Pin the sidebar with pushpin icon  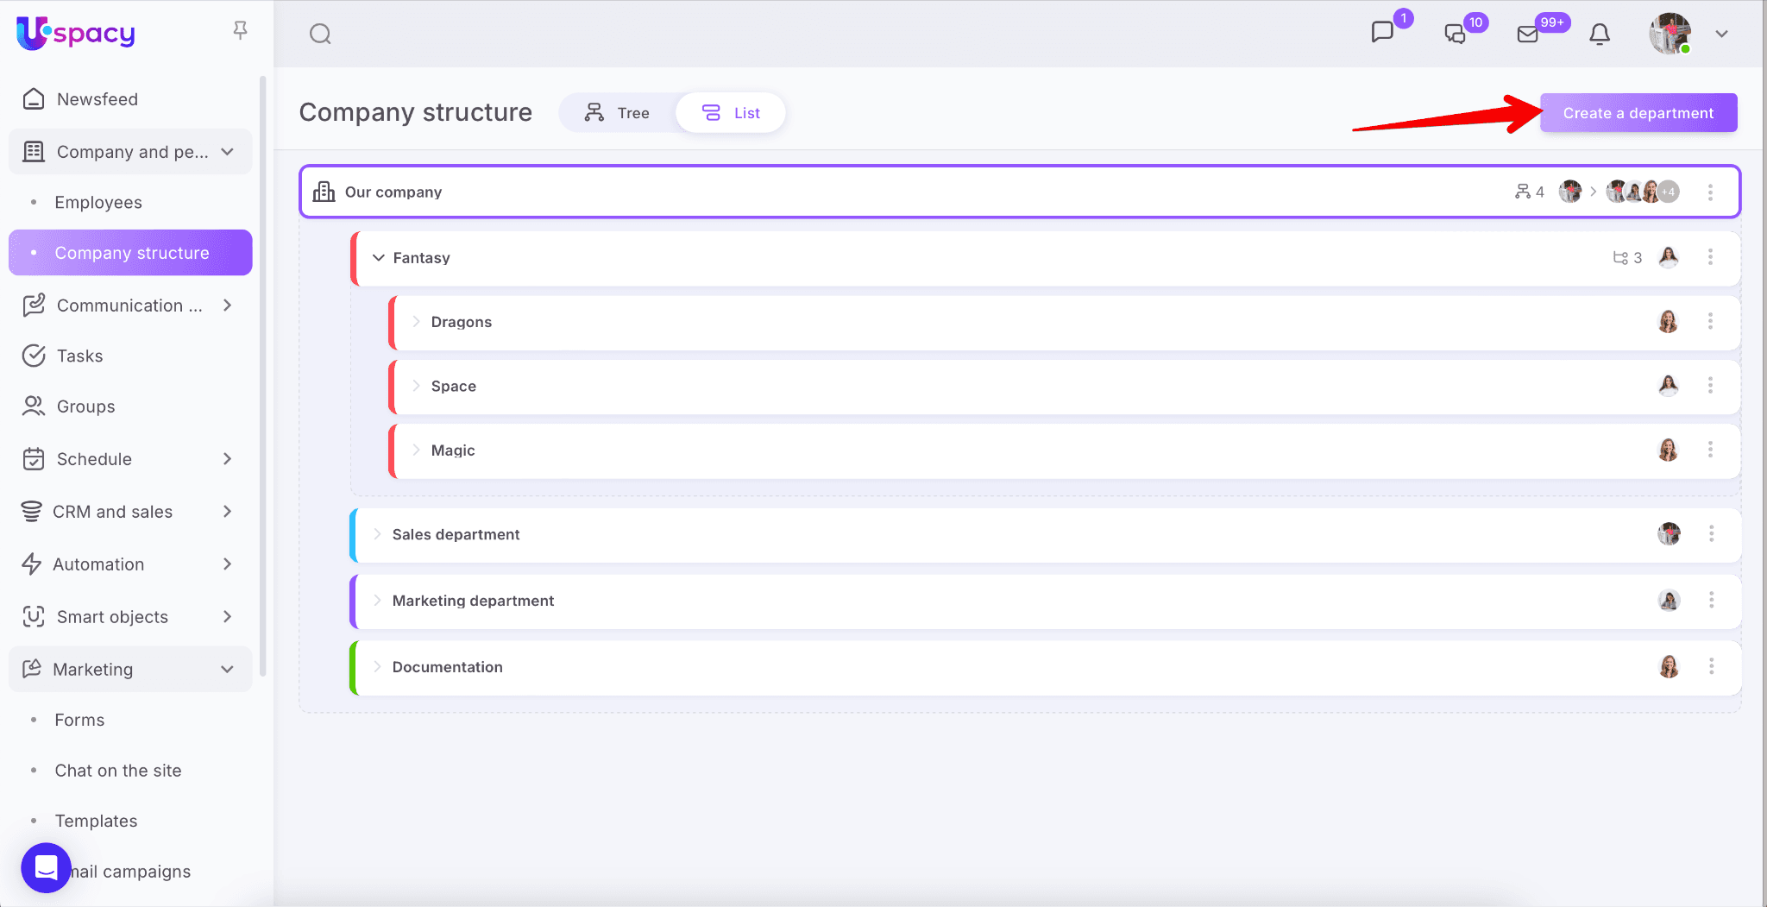click(241, 31)
